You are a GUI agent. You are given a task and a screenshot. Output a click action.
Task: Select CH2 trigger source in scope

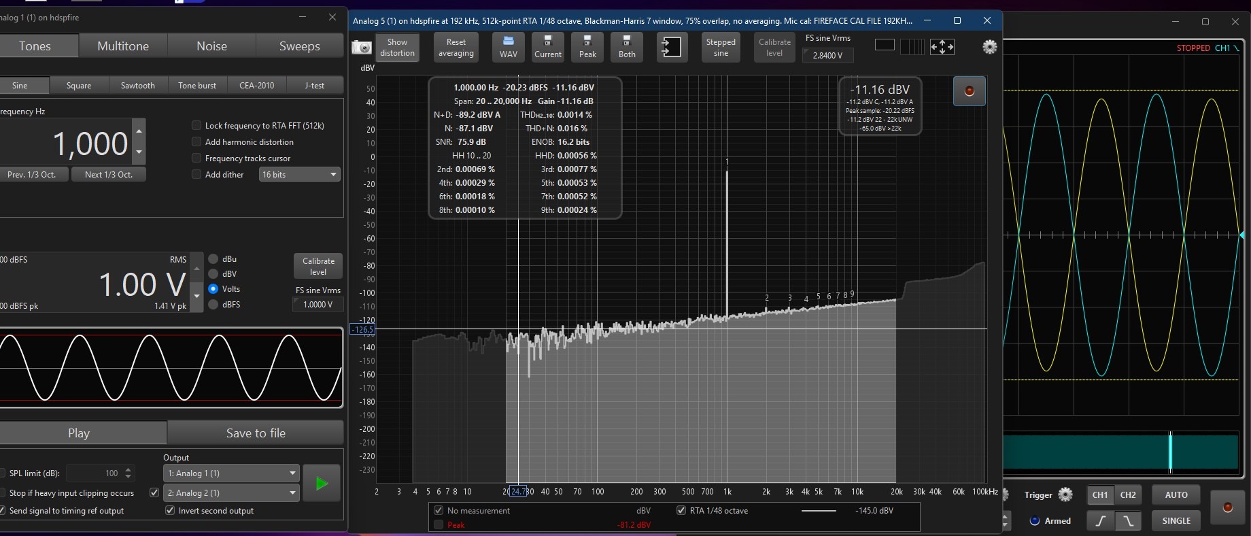1128,495
